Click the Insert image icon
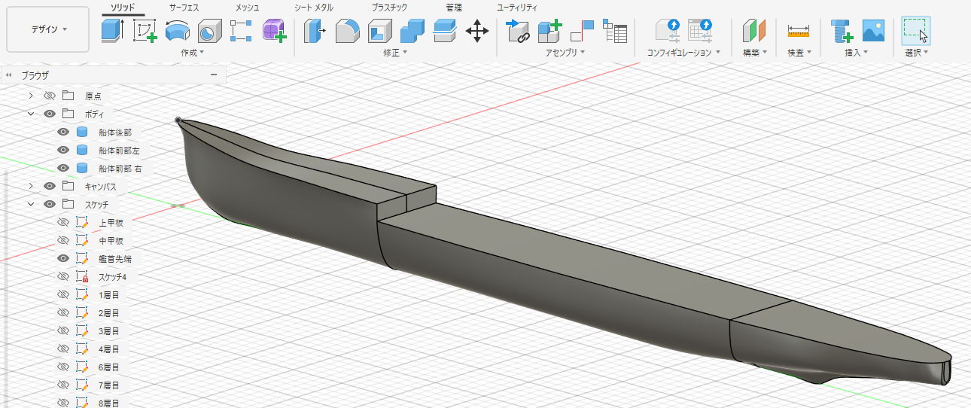971x408 pixels. coord(873,32)
